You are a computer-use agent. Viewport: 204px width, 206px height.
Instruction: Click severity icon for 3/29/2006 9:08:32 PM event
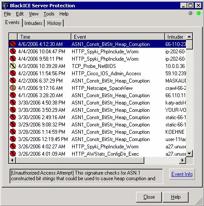(x=13, y=124)
